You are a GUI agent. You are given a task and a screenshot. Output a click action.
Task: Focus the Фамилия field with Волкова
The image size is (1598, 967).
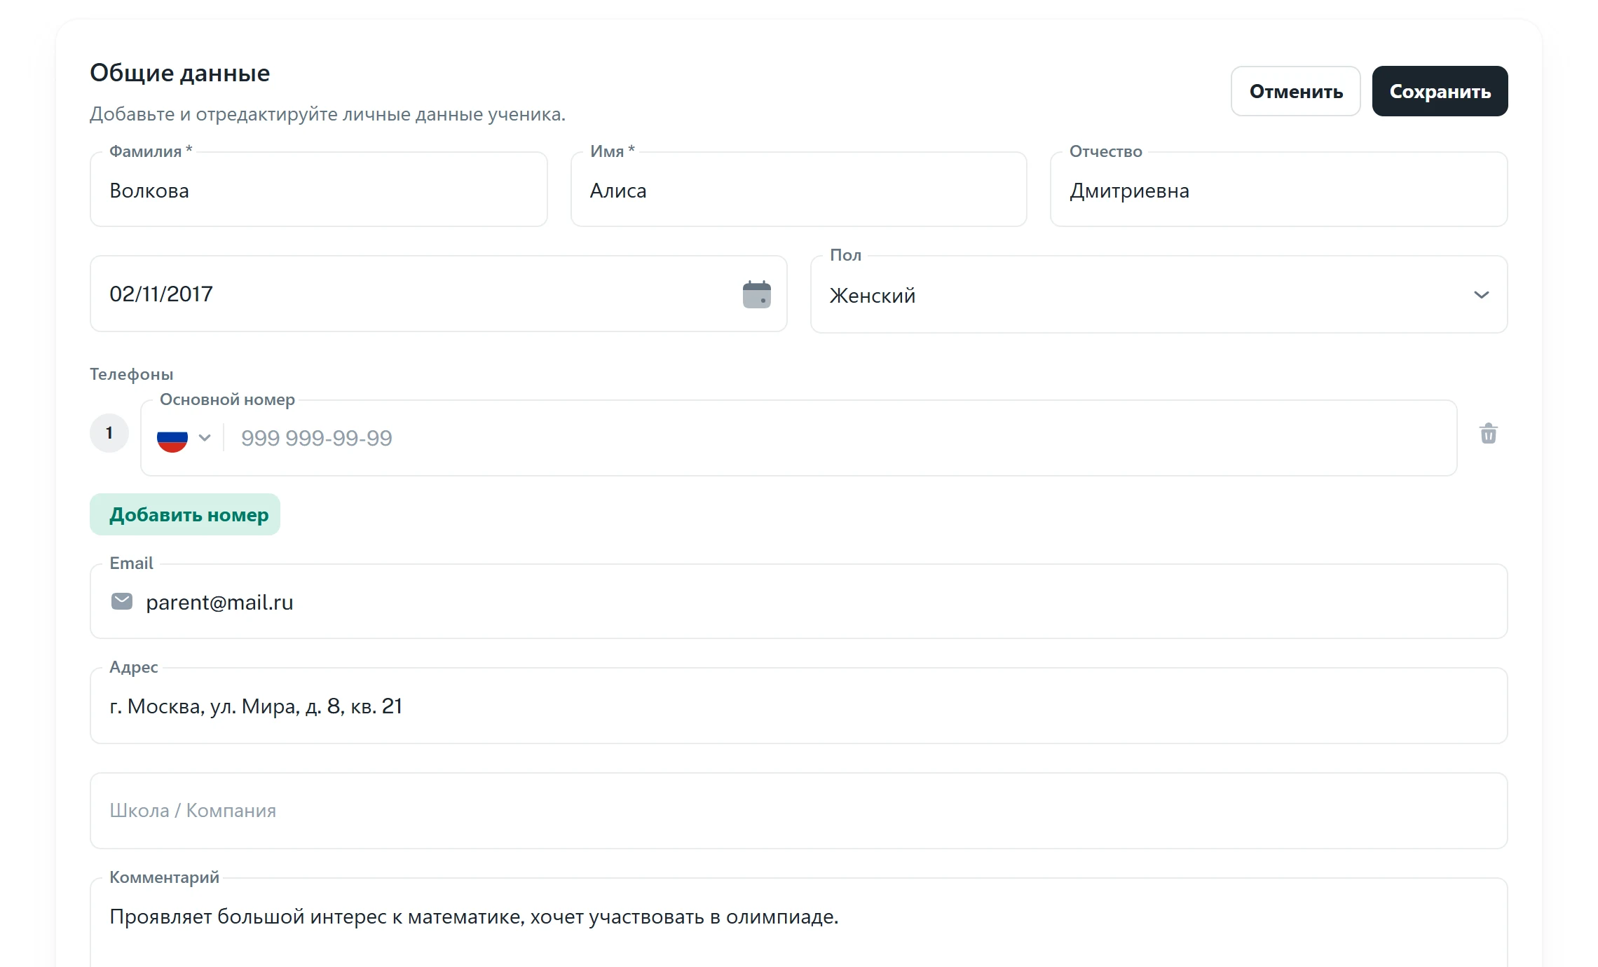319,189
